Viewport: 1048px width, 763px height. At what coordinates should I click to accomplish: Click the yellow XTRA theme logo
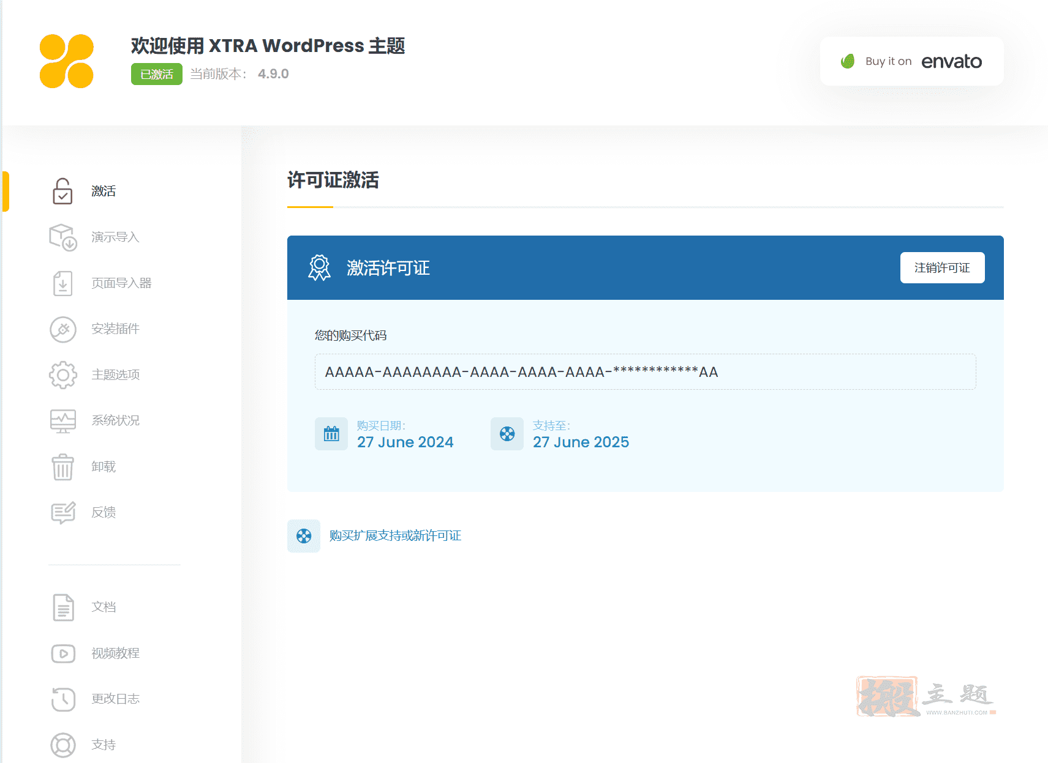[x=67, y=61]
